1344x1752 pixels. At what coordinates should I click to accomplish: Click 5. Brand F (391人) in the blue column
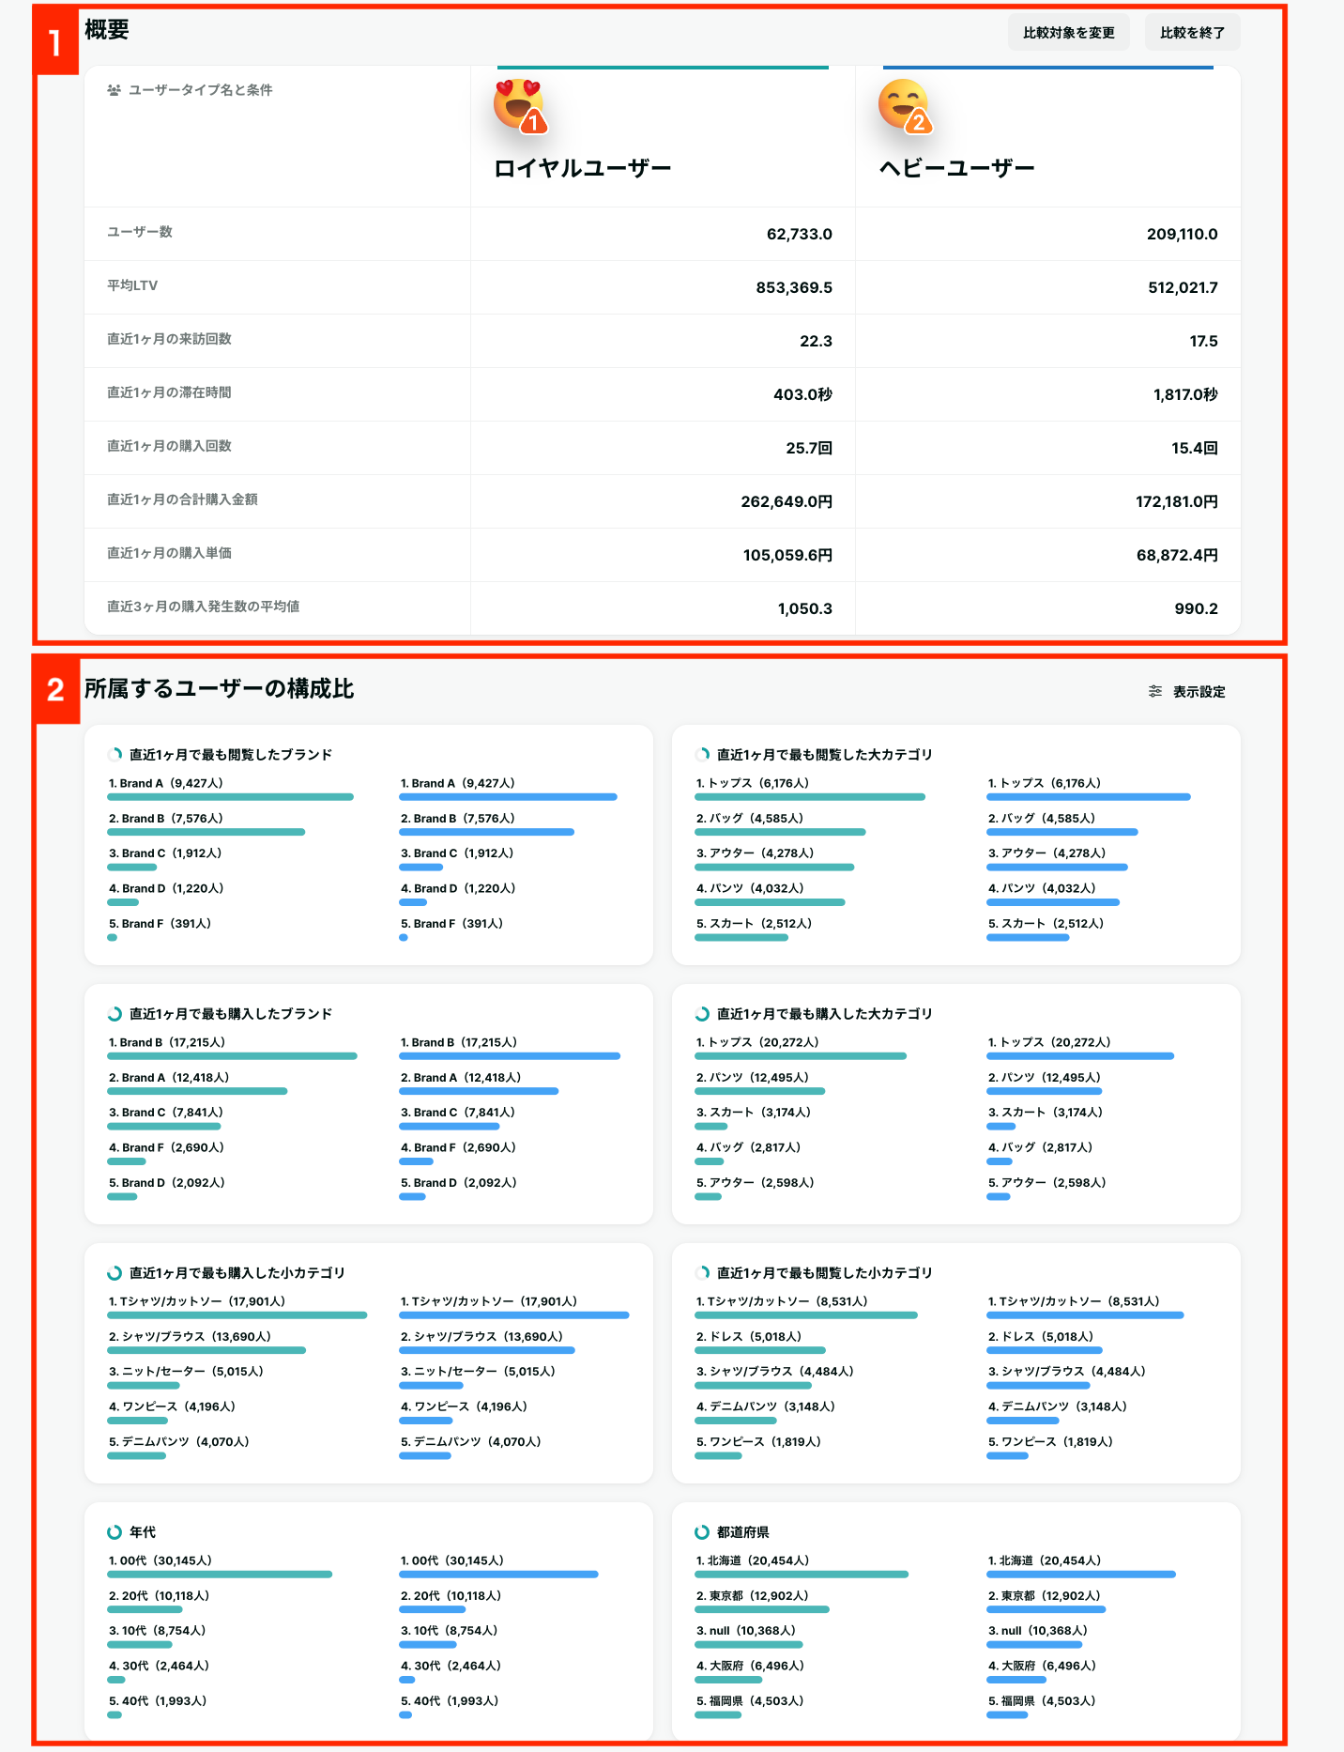pos(452,924)
